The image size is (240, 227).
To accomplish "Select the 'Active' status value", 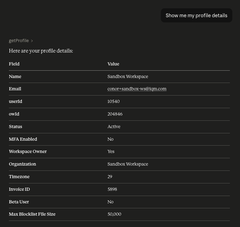I will (x=114, y=127).
